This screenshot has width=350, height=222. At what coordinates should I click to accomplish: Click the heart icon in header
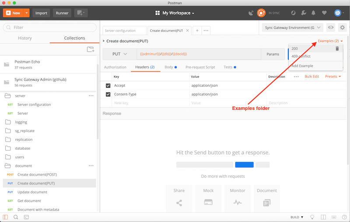pos(324,13)
